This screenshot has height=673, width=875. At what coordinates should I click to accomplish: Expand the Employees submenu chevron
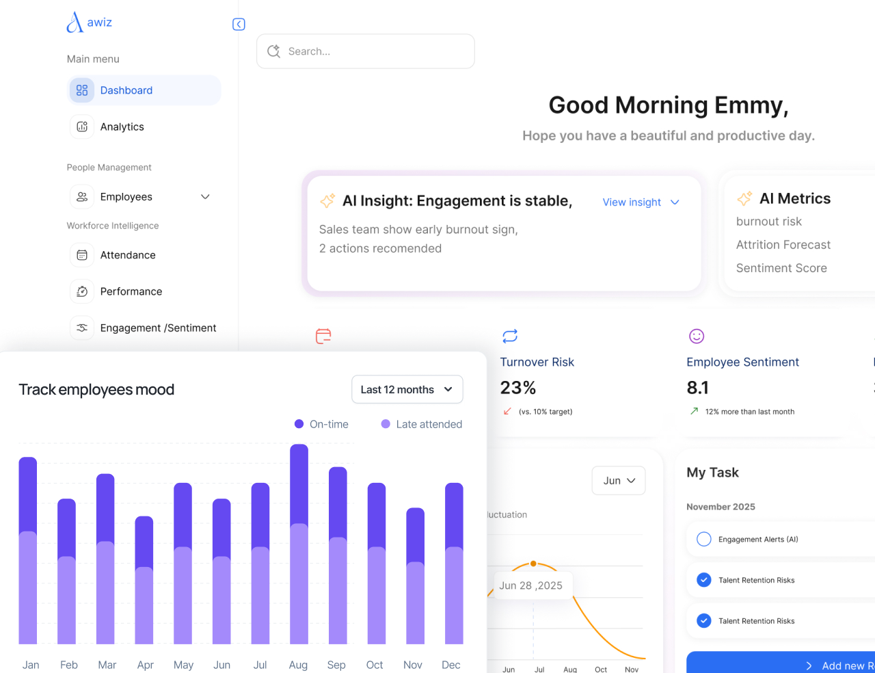point(205,197)
